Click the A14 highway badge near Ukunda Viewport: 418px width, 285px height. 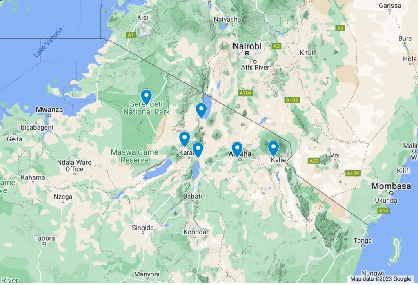(x=384, y=210)
